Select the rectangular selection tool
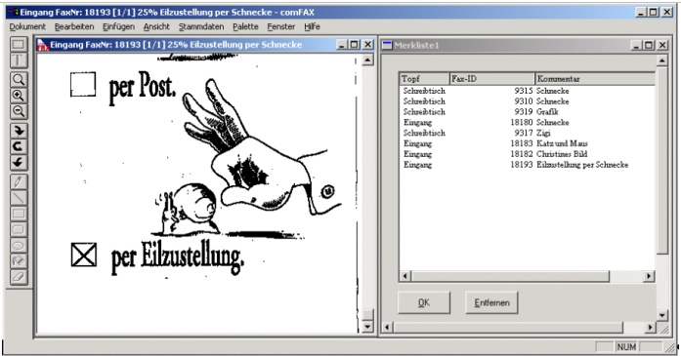 click(19, 44)
